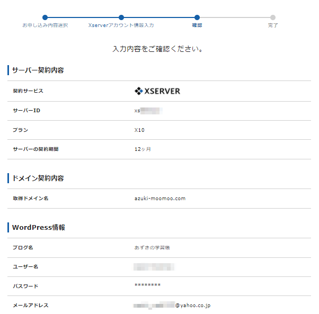The width and height of the screenshot is (319, 314).
Task: Click the 確認 step dot
Action: [197, 17]
